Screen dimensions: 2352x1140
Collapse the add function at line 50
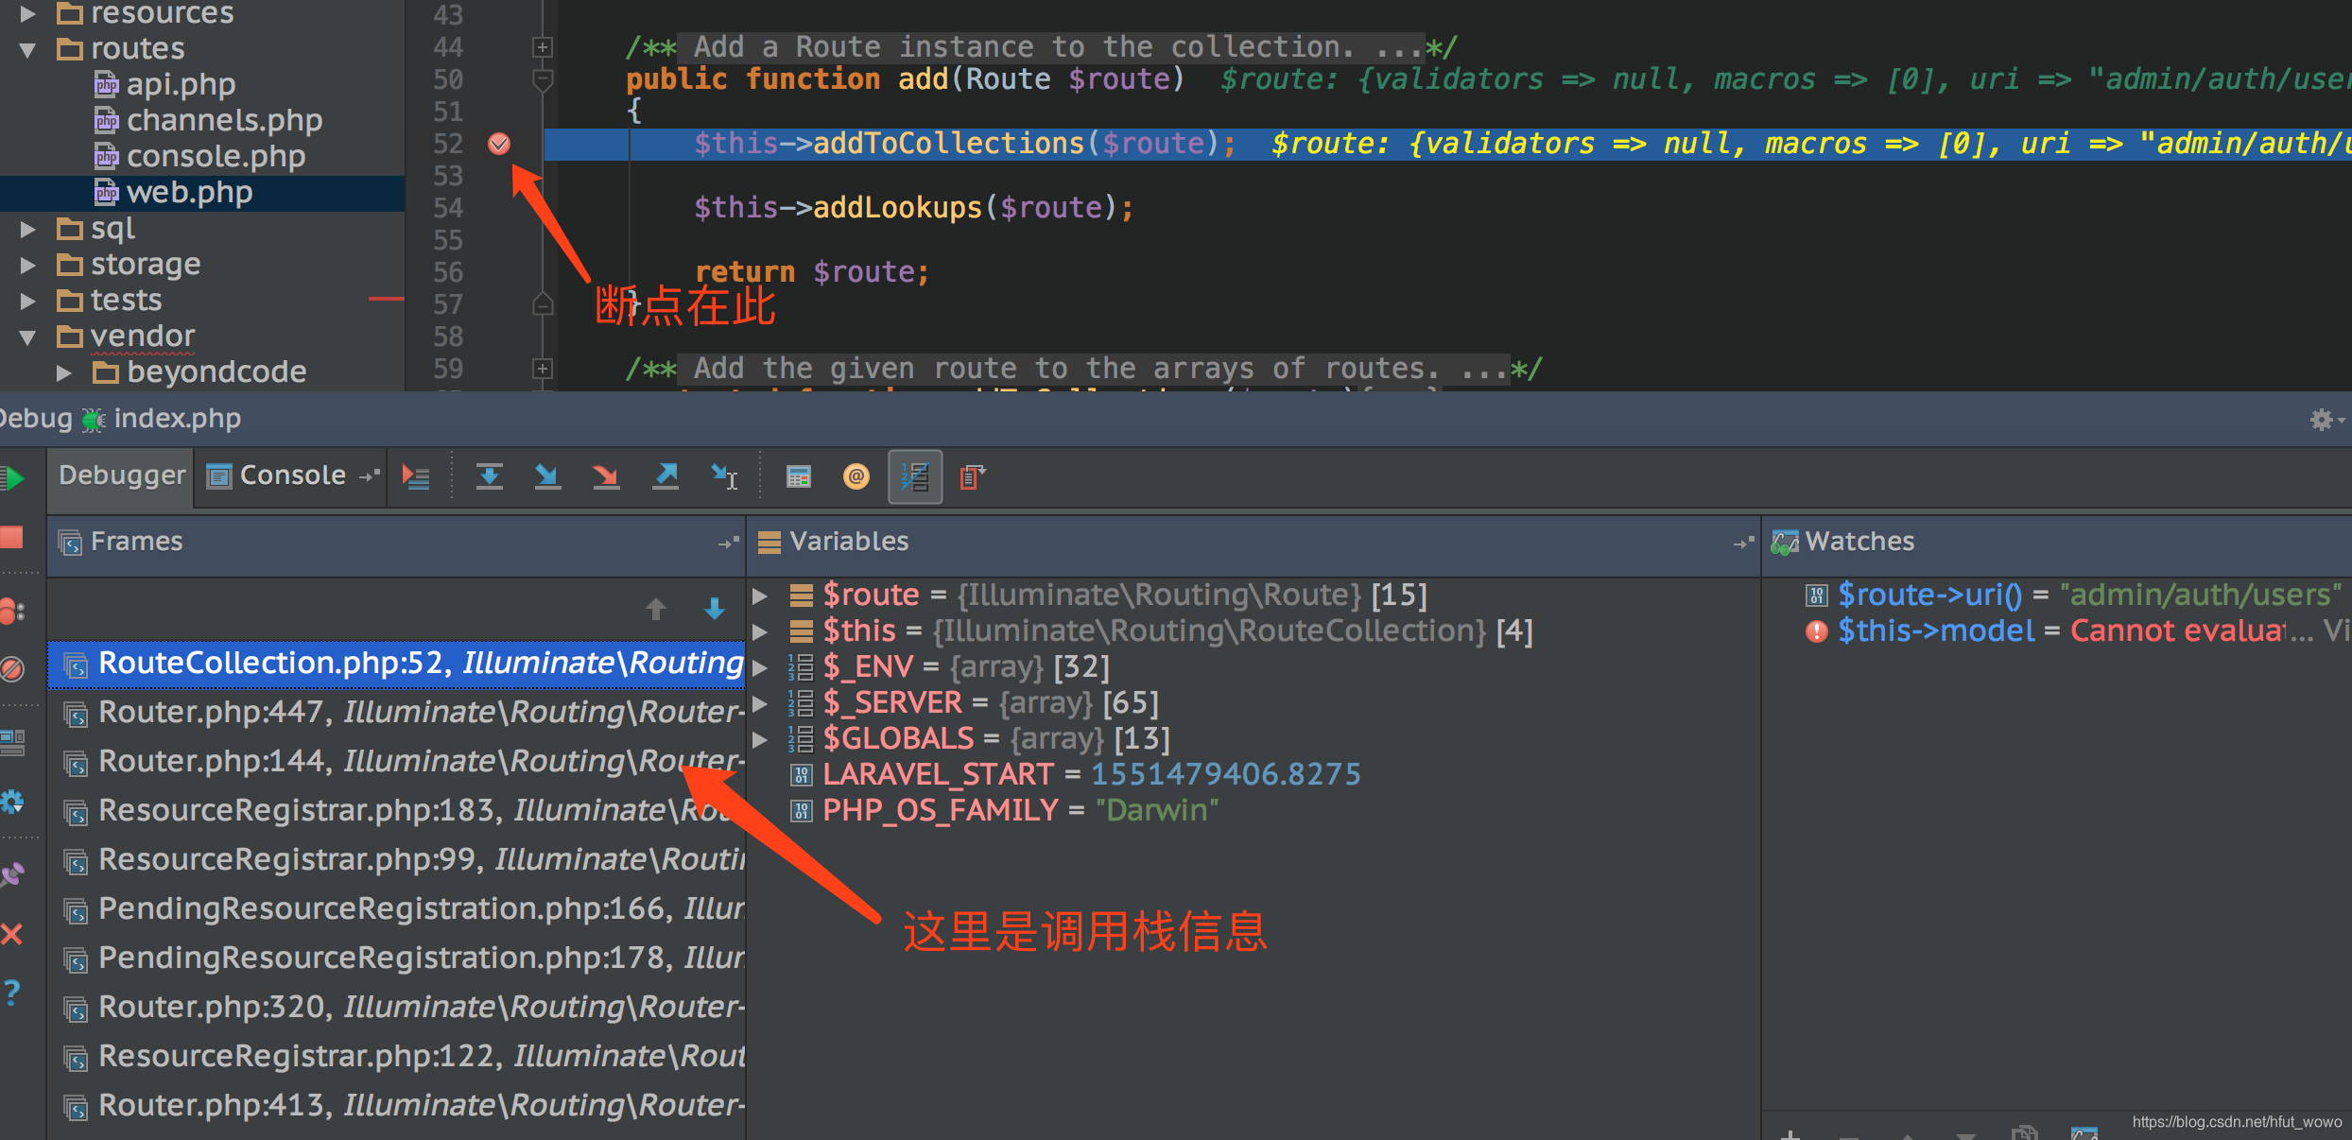(543, 80)
